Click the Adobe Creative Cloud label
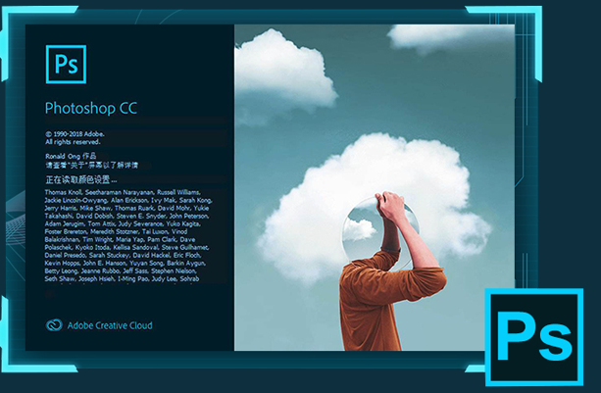Screen dimensions: 601x393 (x=108, y=325)
